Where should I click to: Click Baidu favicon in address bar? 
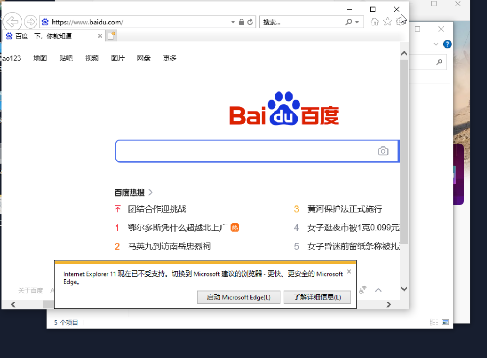coord(45,22)
